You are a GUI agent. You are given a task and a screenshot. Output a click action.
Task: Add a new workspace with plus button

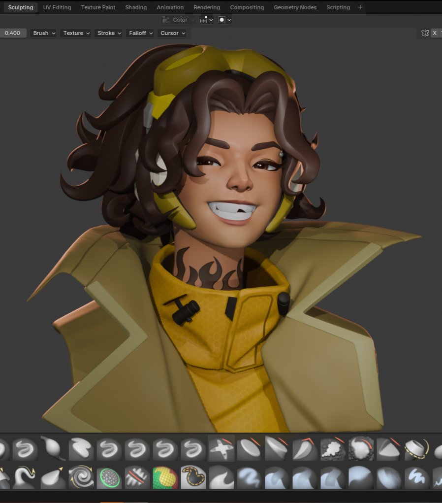tap(360, 7)
